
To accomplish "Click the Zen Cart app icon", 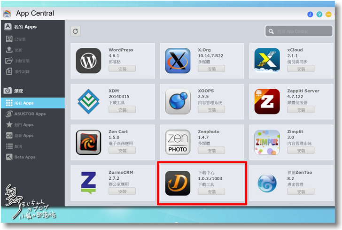I will (x=88, y=142).
